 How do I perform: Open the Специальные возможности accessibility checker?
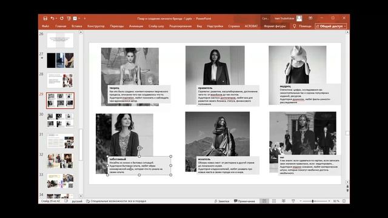point(116,201)
